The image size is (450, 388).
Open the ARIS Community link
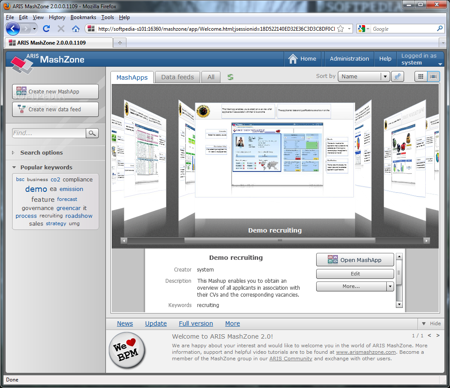[x=291, y=359]
